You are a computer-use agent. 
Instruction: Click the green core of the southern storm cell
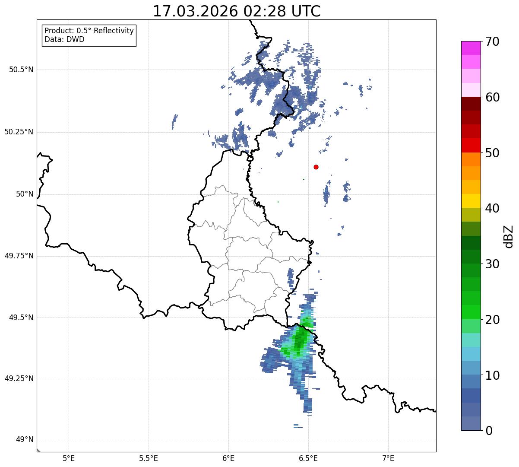coord(300,339)
